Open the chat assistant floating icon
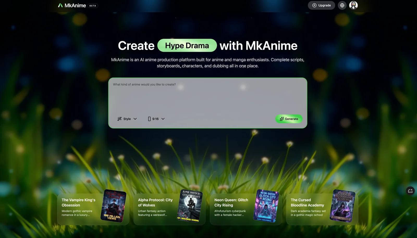This screenshot has width=417, height=238. (410, 191)
